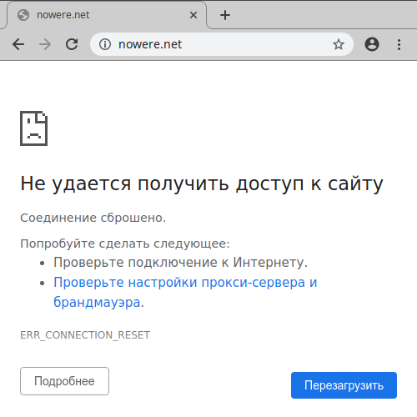View site information via the circled i icon
The image size is (417, 417).
pyautogui.click(x=105, y=44)
